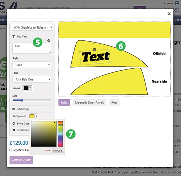The height and width of the screenshot is (176, 181).
Task: Click the Account user icon at top right
Action: [177, 3]
